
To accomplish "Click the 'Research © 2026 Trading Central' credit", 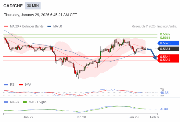I will point(154,27).
